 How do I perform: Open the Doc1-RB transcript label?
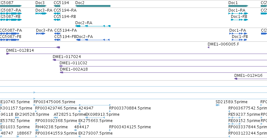pos(239,17)
